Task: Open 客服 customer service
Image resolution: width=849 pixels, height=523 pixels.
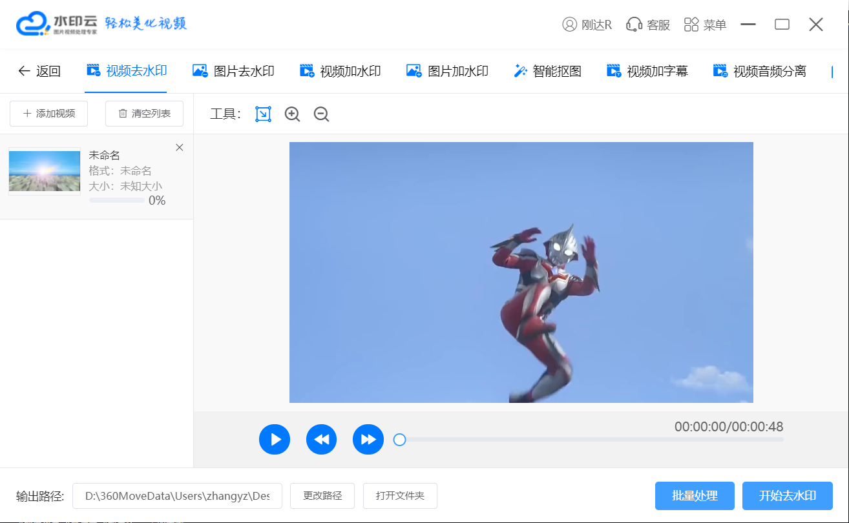Action: (x=648, y=25)
